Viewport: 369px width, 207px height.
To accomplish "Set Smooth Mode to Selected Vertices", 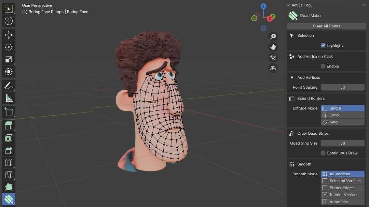I will coord(343,181).
